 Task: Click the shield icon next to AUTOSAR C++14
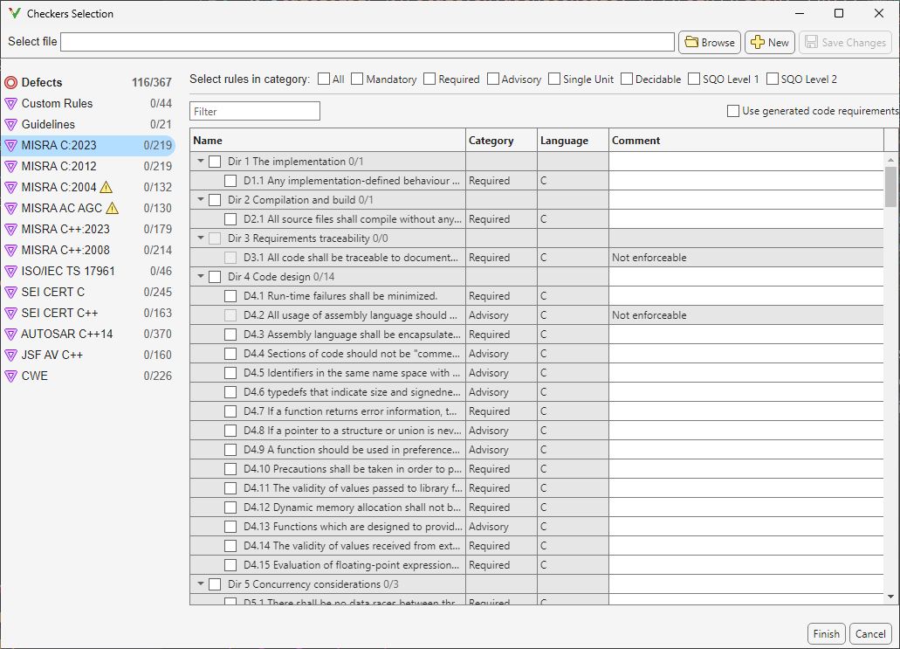(11, 334)
